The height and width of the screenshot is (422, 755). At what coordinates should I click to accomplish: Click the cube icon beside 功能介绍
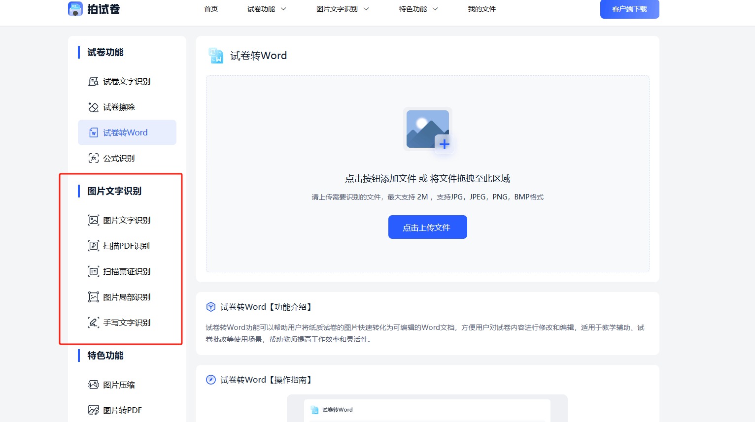point(211,307)
